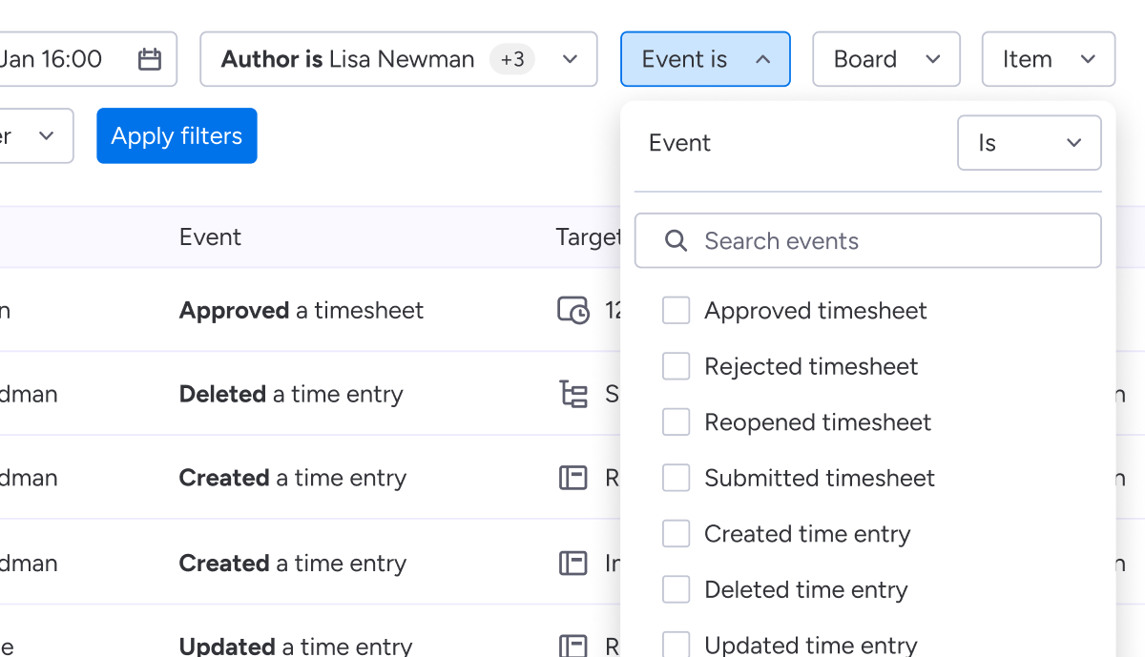Click the calendar icon in date field

click(x=150, y=59)
